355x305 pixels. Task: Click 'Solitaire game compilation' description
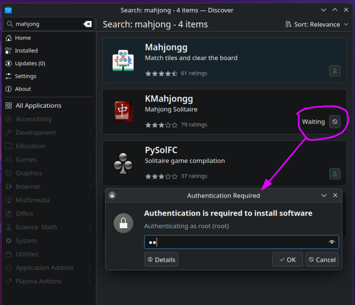click(x=185, y=161)
